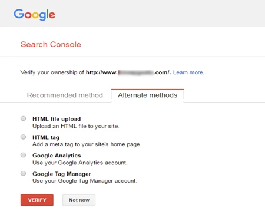The height and width of the screenshot is (218, 265).
Task: Click the red VERIFY button
Action: tap(37, 200)
